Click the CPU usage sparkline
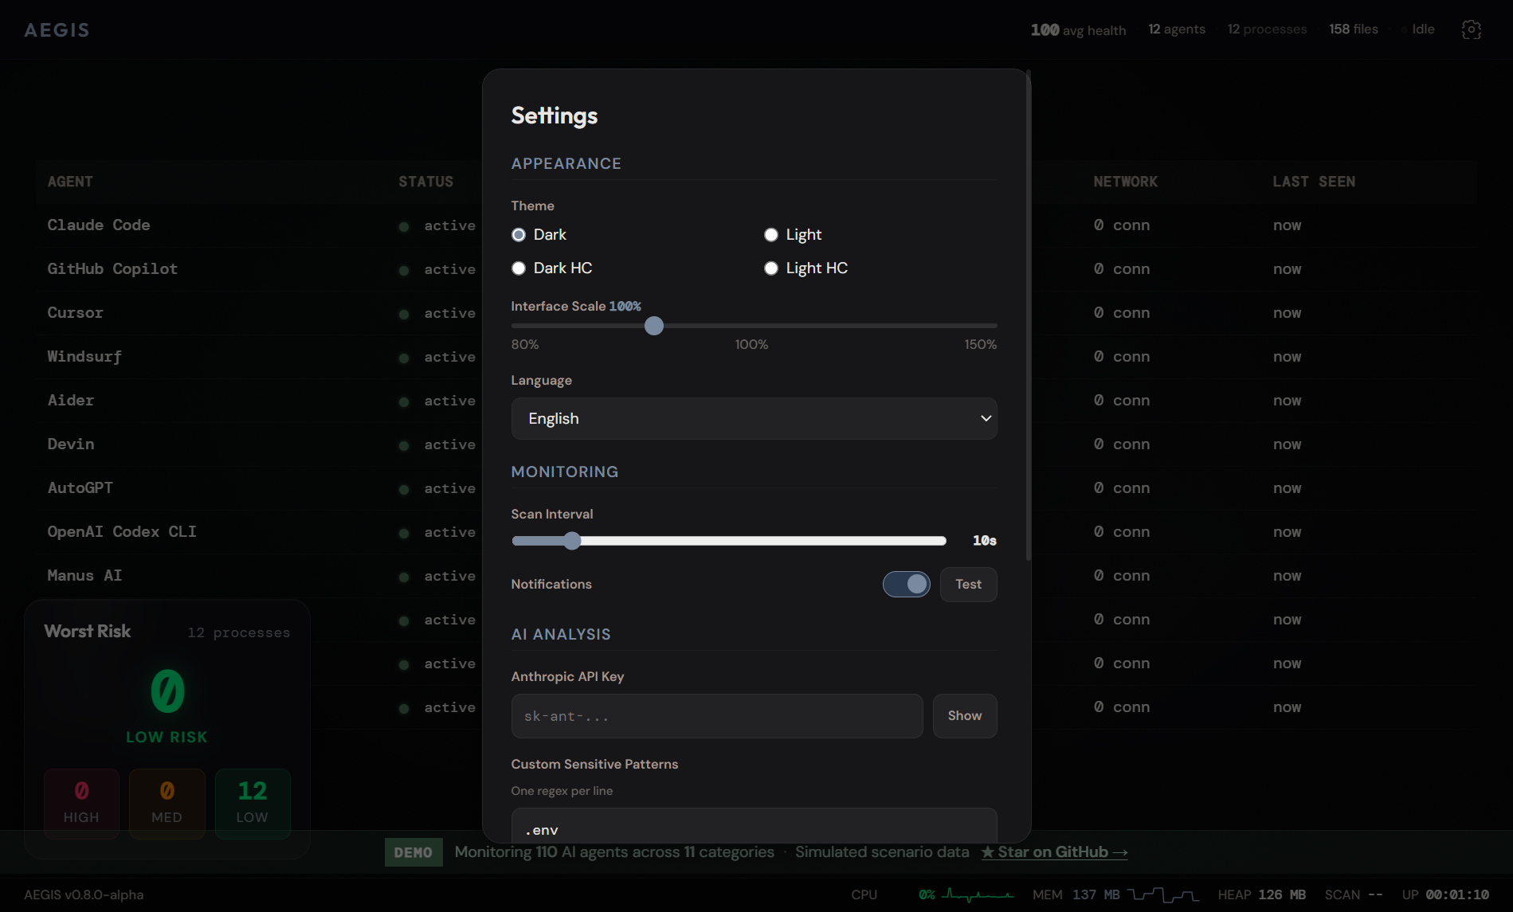The image size is (1513, 912). (x=978, y=895)
